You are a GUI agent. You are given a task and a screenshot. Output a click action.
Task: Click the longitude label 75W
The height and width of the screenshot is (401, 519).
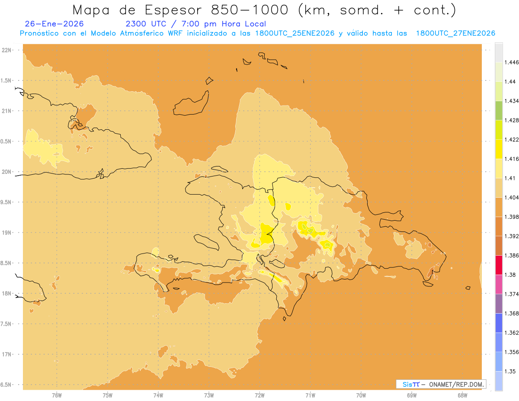coord(107,395)
